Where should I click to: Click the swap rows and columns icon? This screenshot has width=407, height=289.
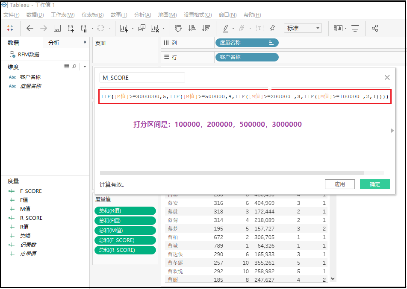tap(178, 28)
